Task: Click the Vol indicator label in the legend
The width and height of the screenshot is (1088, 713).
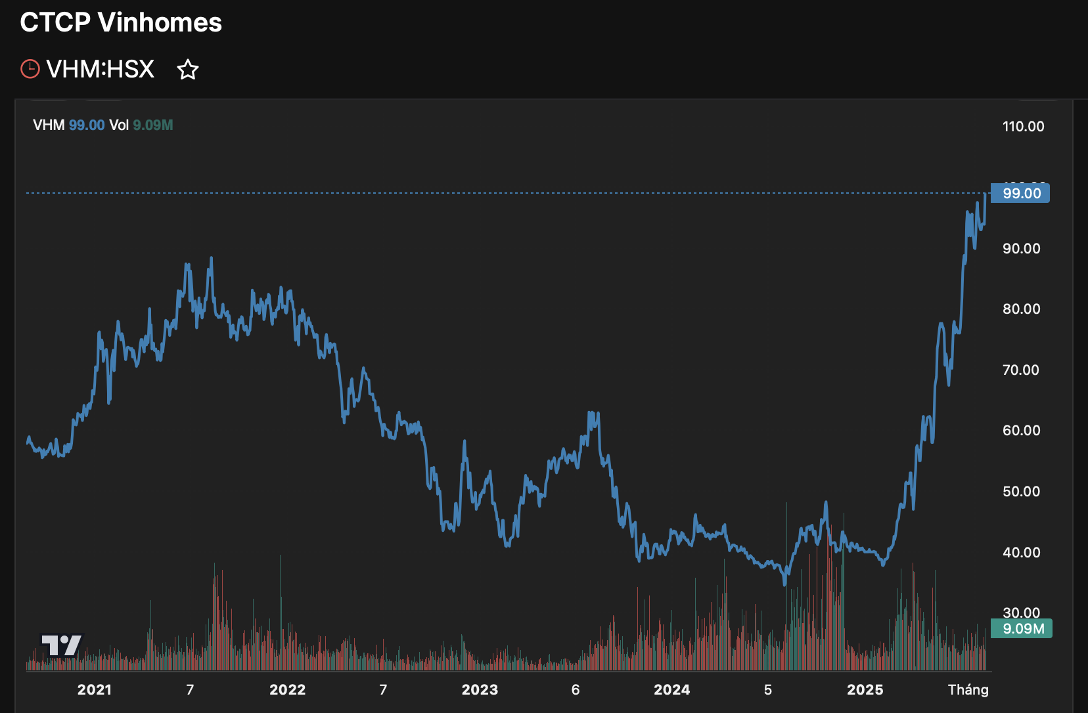Action: (118, 125)
